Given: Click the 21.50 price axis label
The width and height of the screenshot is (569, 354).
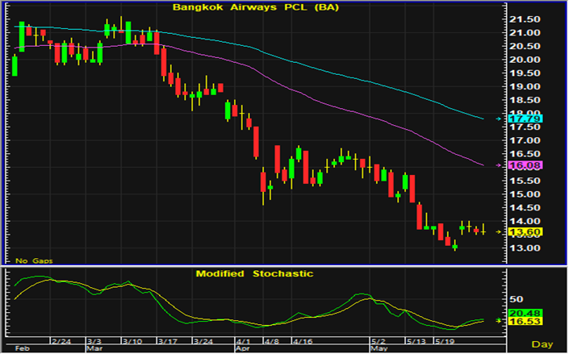Looking at the screenshot, I should (x=525, y=19).
